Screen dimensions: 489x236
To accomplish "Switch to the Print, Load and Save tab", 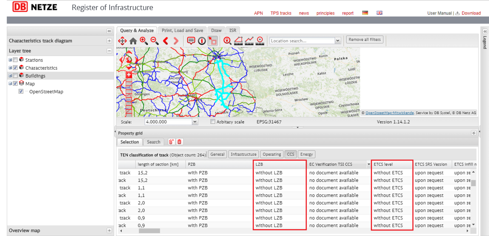I will coord(182,31).
